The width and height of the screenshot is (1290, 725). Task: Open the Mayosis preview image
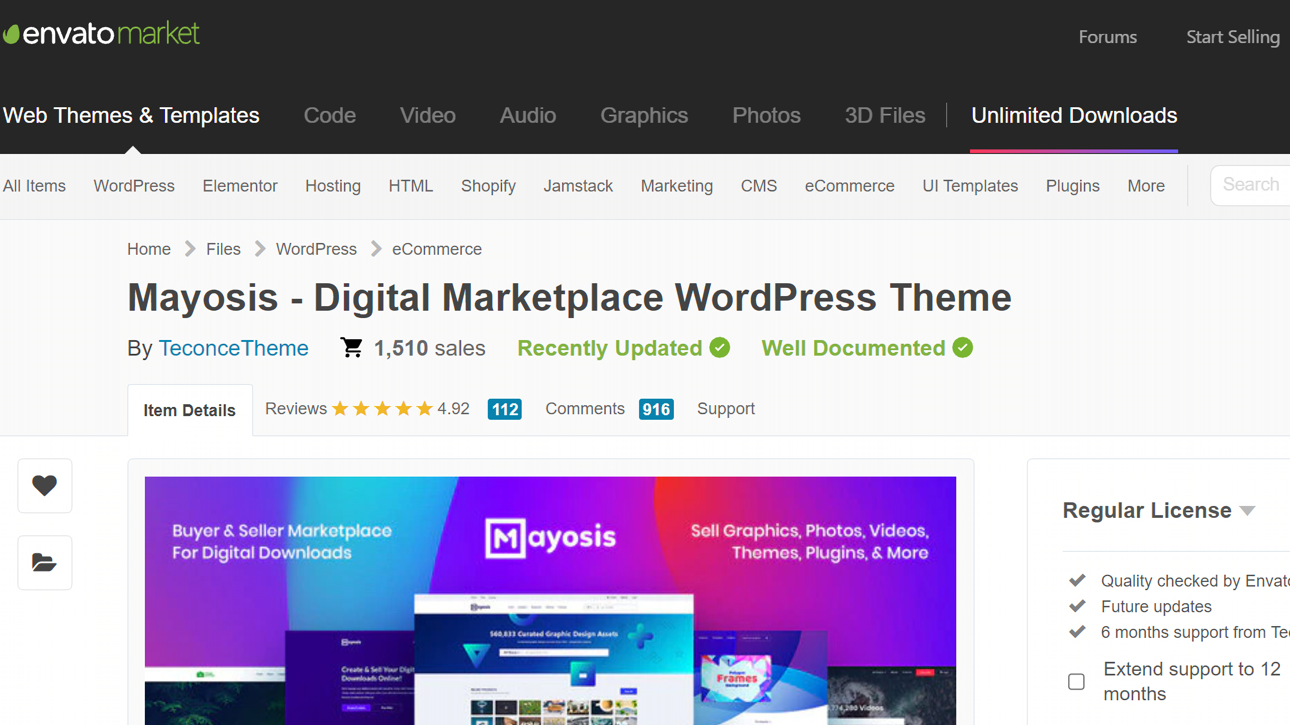click(x=550, y=600)
